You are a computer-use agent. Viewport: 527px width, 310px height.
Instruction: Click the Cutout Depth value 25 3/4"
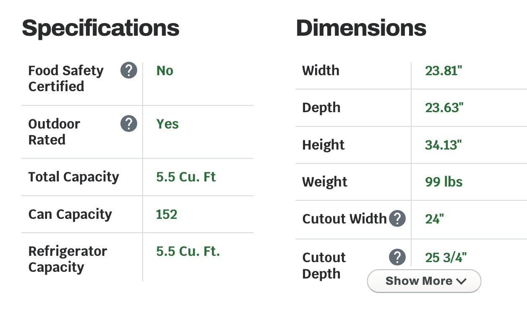(x=446, y=257)
